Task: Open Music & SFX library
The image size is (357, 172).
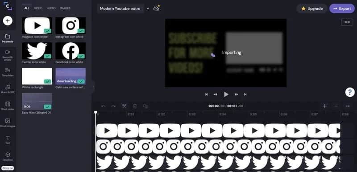Action: point(8,89)
